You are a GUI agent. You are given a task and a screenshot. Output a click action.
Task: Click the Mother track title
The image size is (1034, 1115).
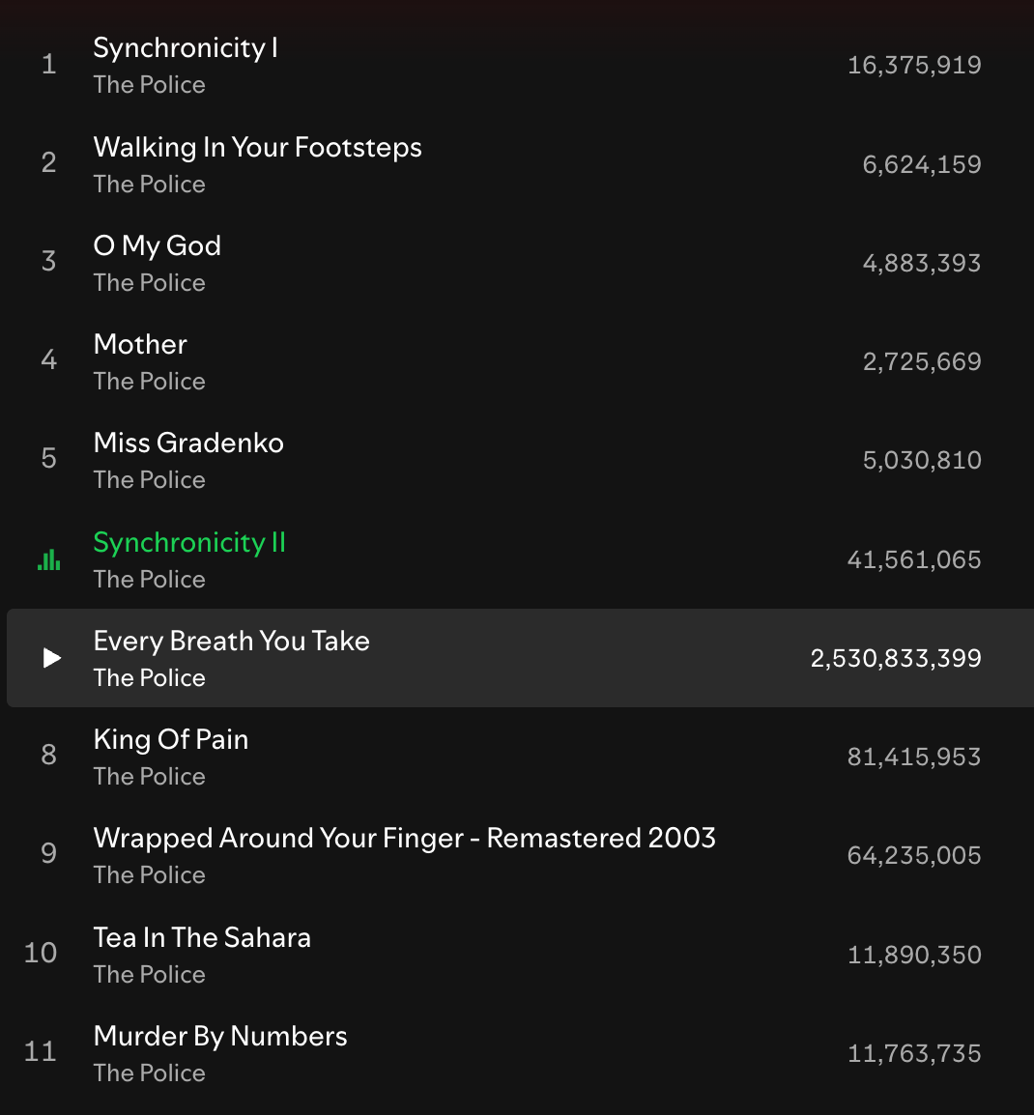140,345
